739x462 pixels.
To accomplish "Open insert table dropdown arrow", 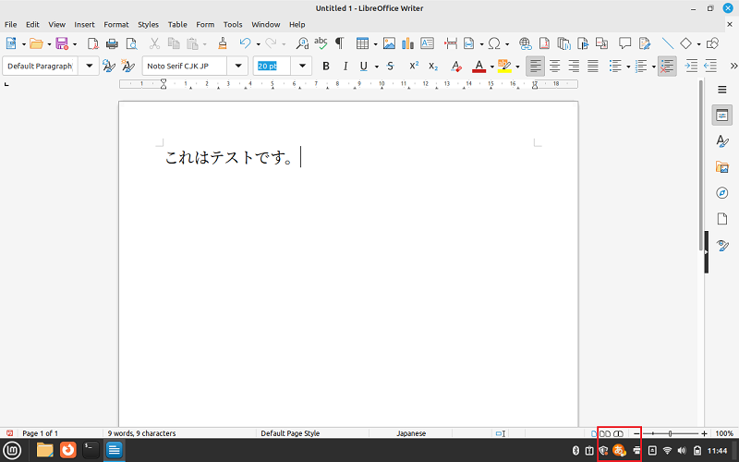I will click(x=375, y=44).
